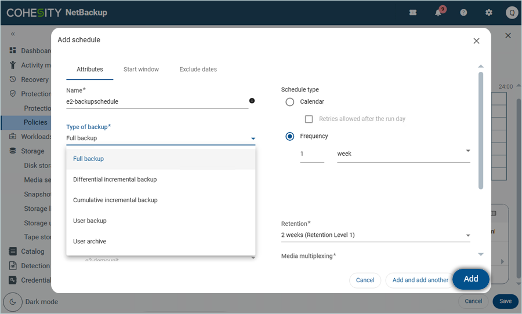Image resolution: width=522 pixels, height=314 pixels.
Task: Enable Retries allowed after the run day
Action: point(309,119)
